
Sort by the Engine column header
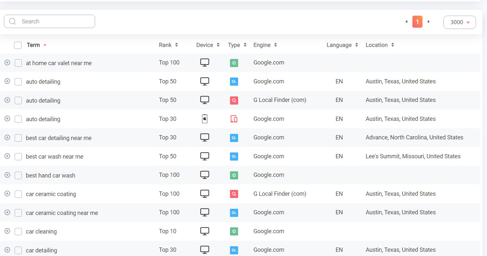click(x=265, y=45)
